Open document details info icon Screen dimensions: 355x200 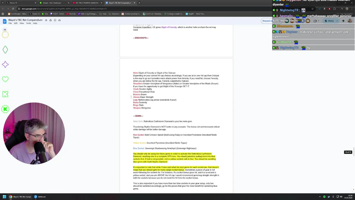tap(55, 20)
